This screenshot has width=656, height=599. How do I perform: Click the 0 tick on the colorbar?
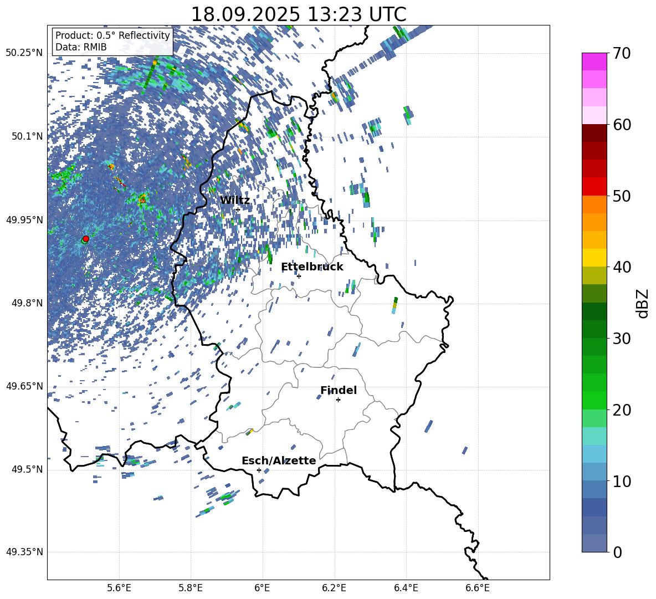[x=617, y=552]
